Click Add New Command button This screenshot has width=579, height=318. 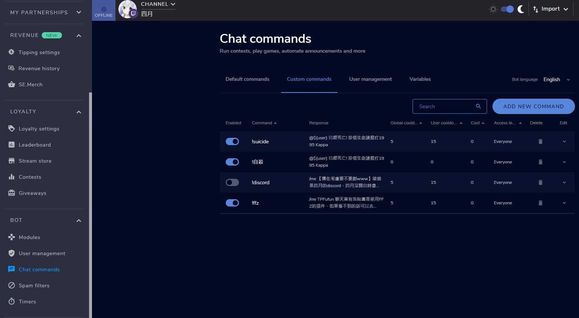pos(533,106)
